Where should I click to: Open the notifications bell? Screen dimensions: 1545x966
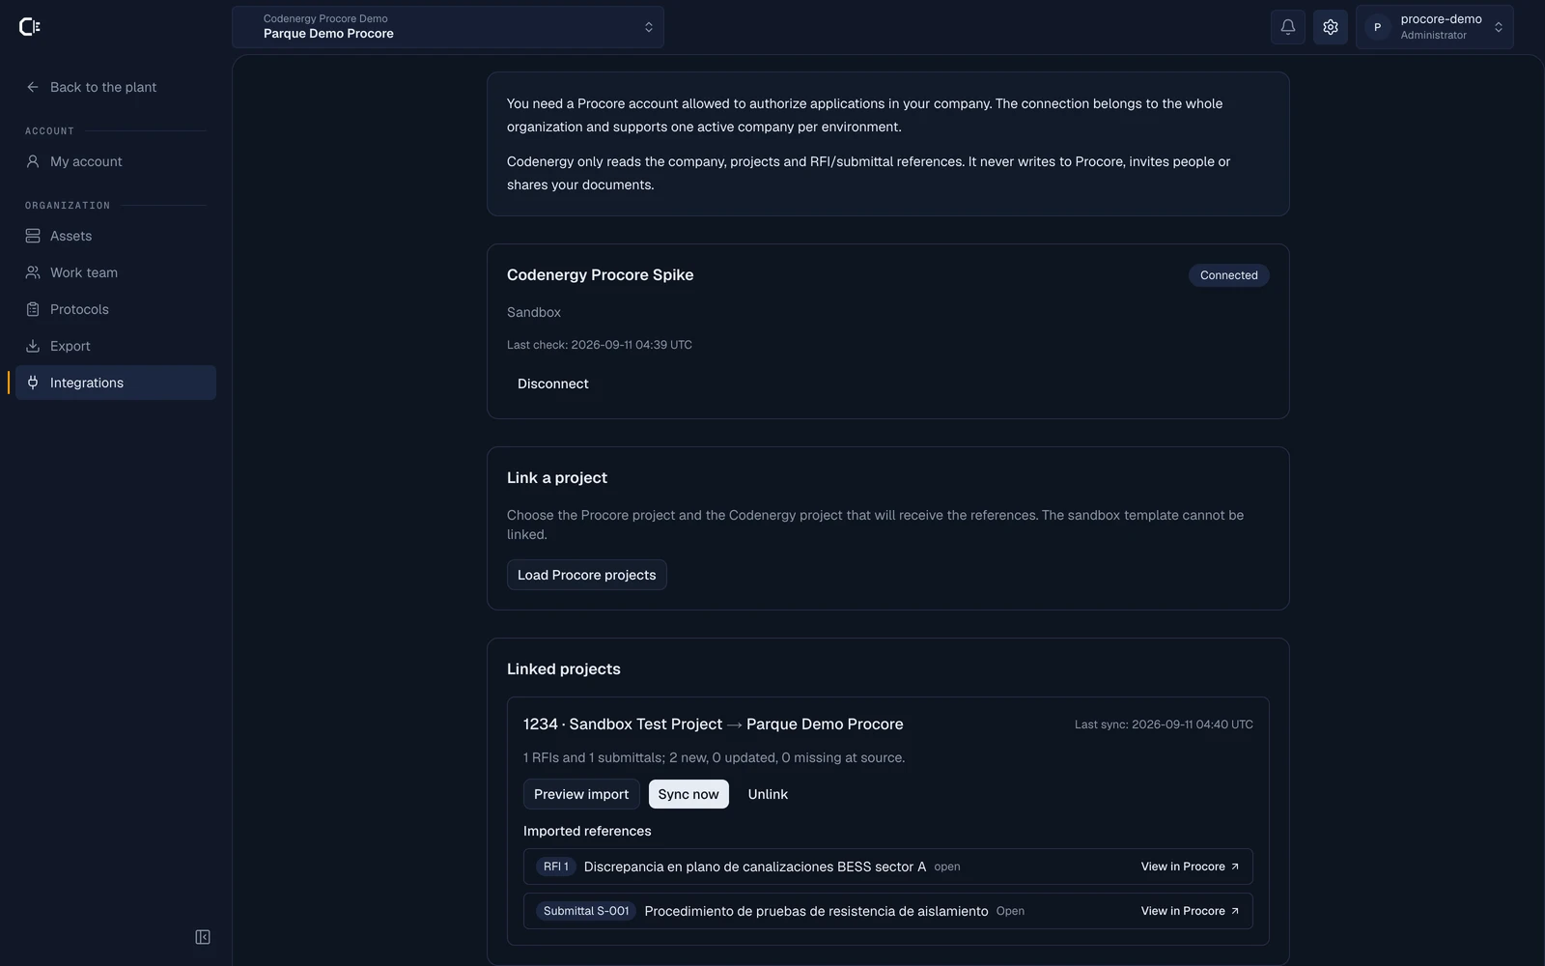click(1288, 27)
